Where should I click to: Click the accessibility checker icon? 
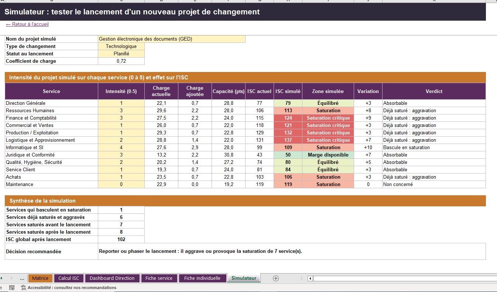tap(24, 288)
